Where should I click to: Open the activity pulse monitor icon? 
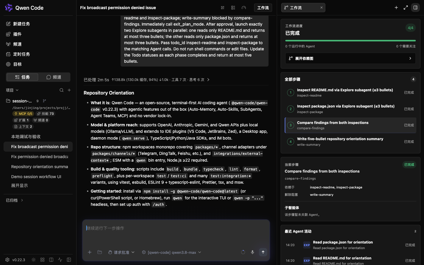coord(60,260)
